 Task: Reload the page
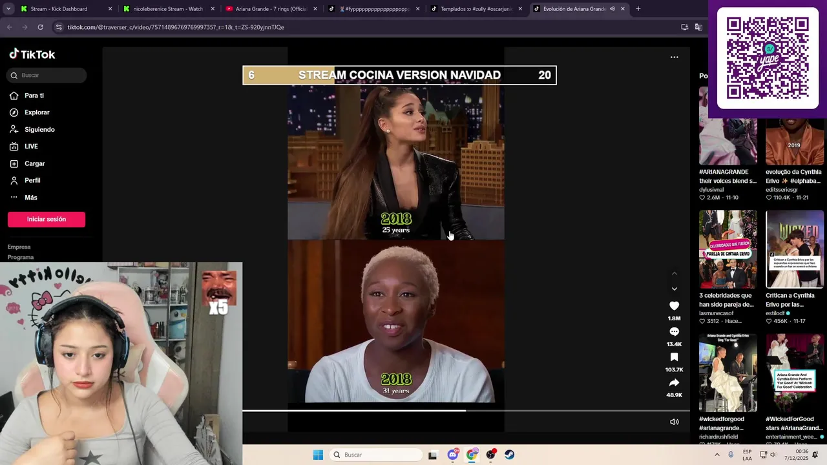click(x=40, y=27)
